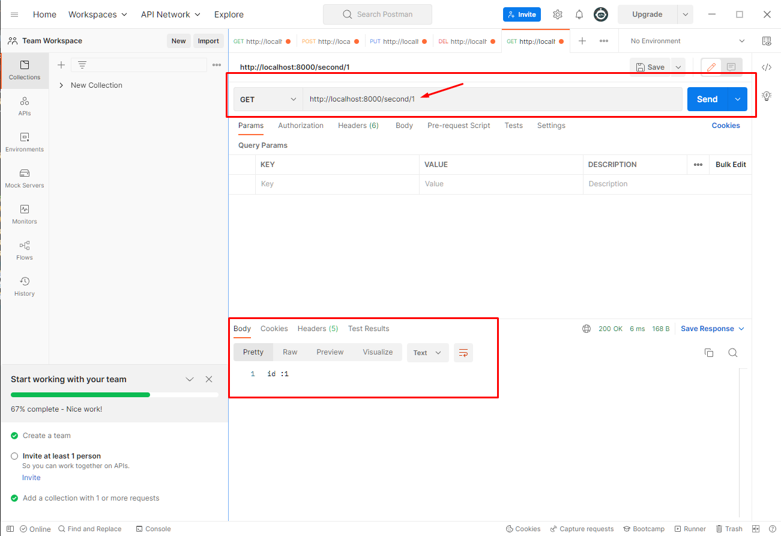The width and height of the screenshot is (781, 536).
Task: Select the Preview response view
Action: pos(330,352)
